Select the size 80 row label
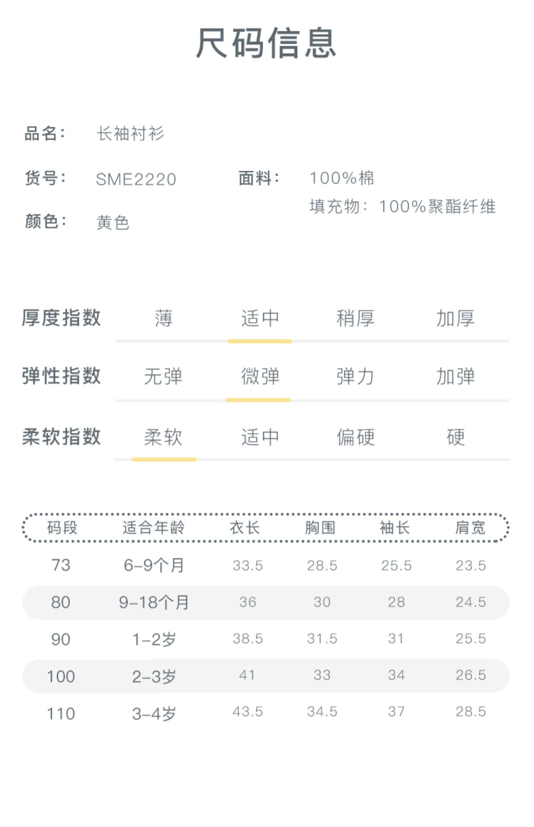The width and height of the screenshot is (534, 827). (x=61, y=602)
